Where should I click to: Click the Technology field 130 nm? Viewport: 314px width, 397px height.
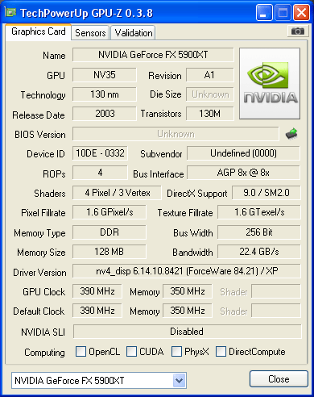[x=105, y=94]
